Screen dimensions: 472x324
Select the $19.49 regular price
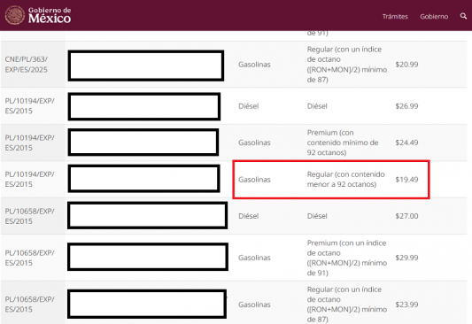[x=406, y=180]
